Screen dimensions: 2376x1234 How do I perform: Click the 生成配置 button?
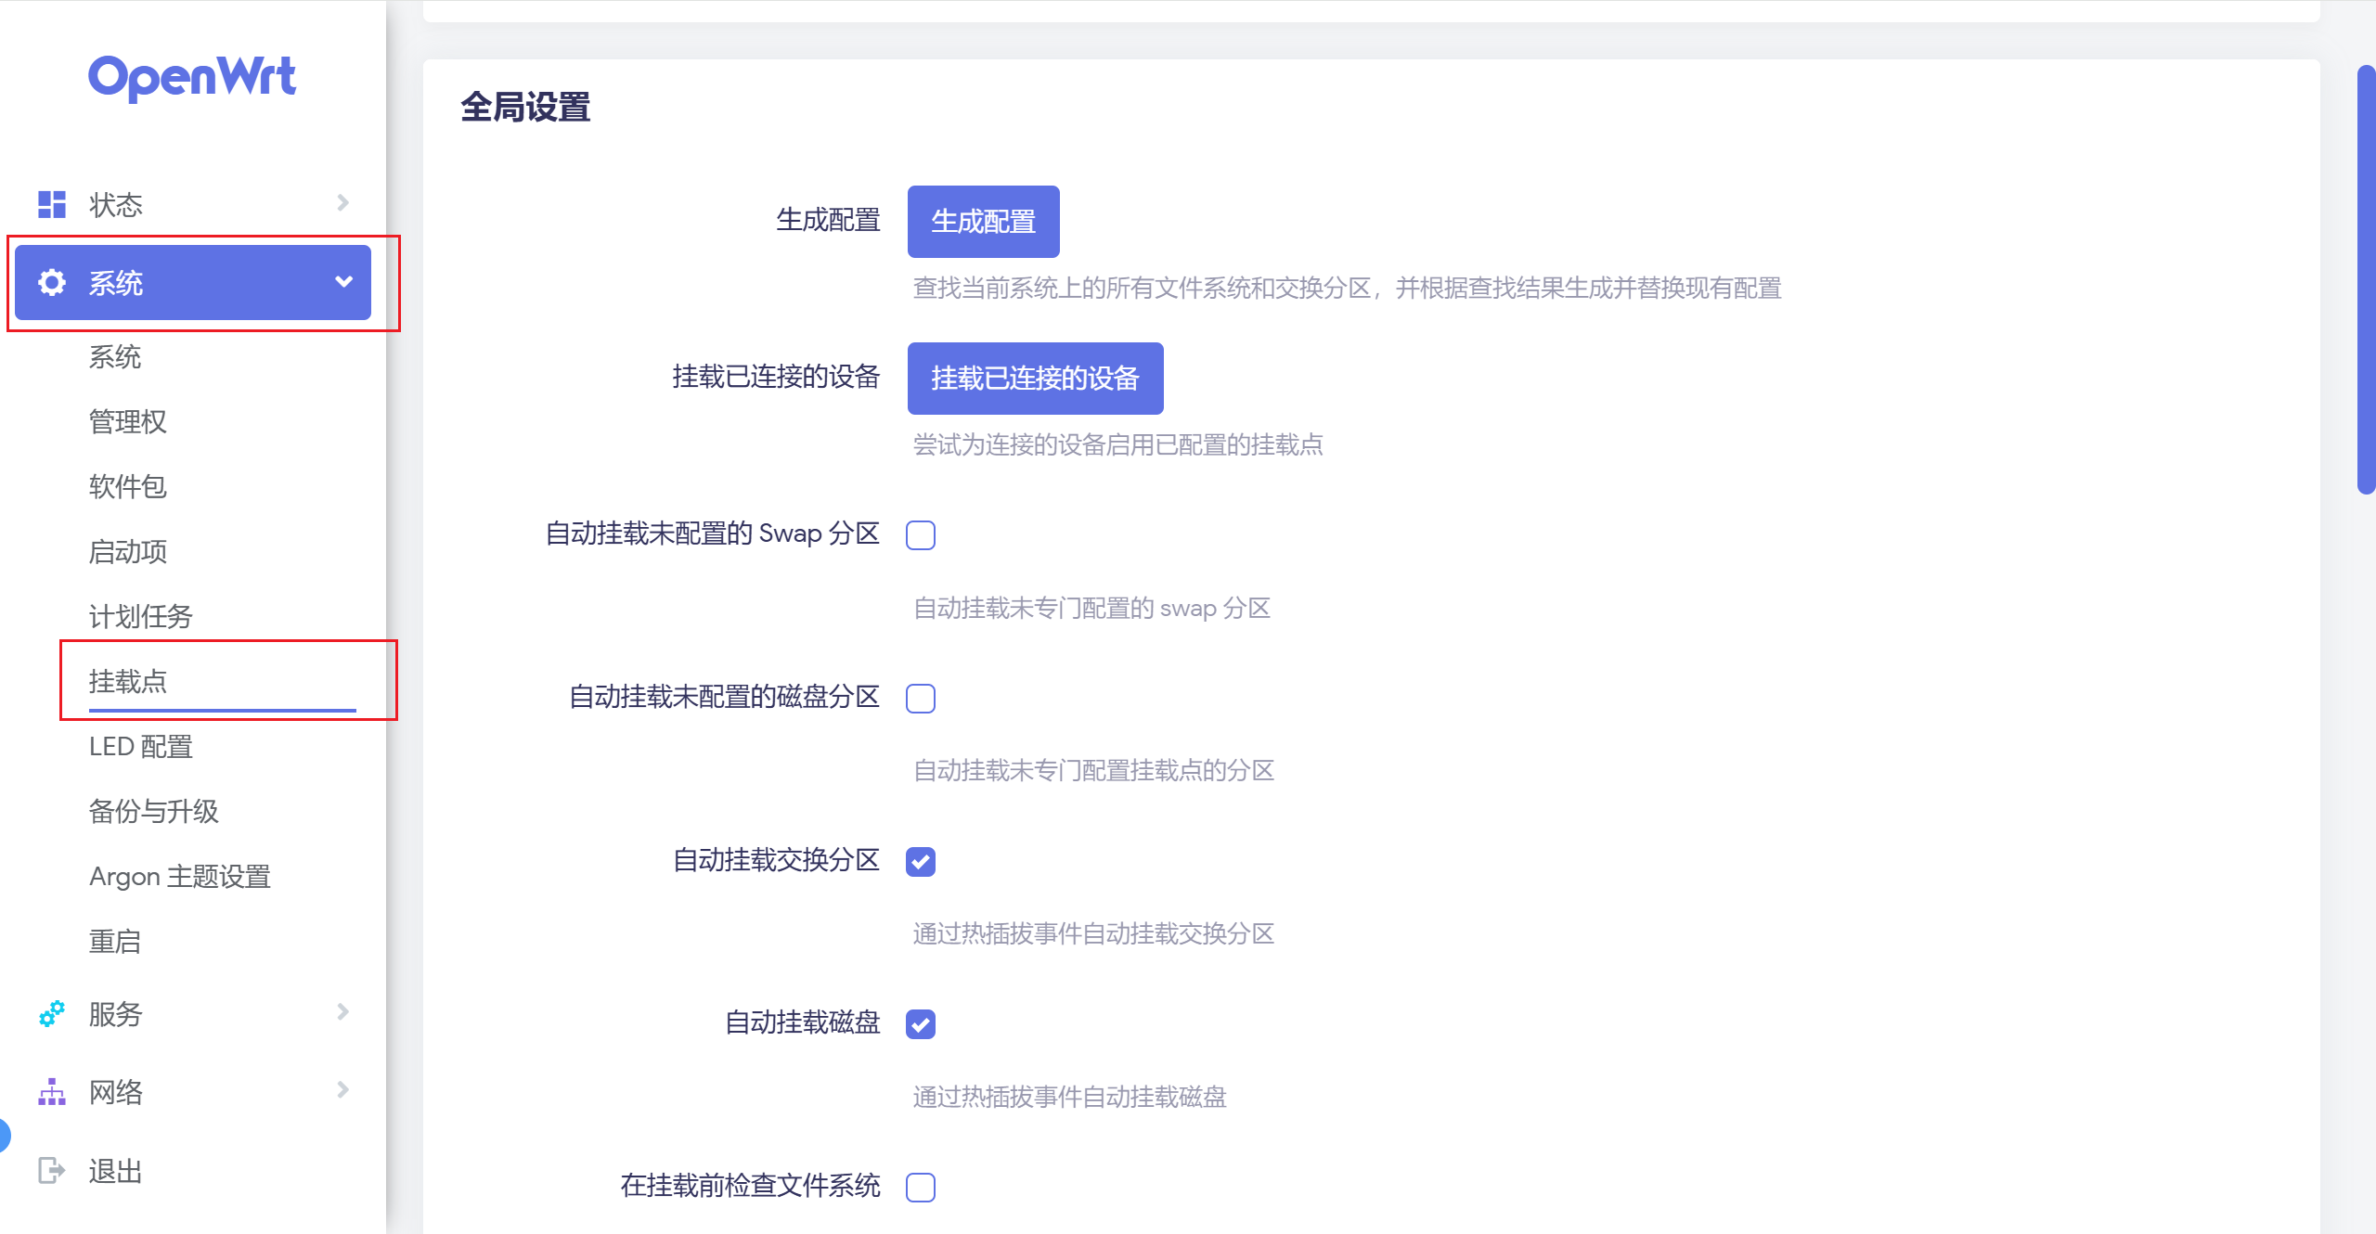[983, 222]
